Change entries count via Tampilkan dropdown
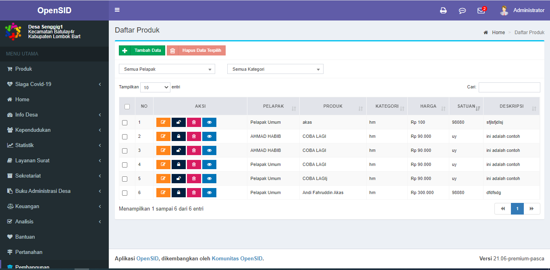Viewport: 550px width, 270px height. click(x=155, y=87)
